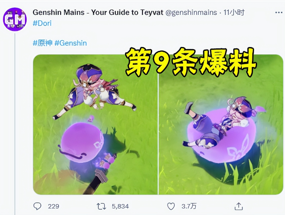Click the 5,834 retweets count
Viewport: 285px width, 215px height.
pos(120,206)
